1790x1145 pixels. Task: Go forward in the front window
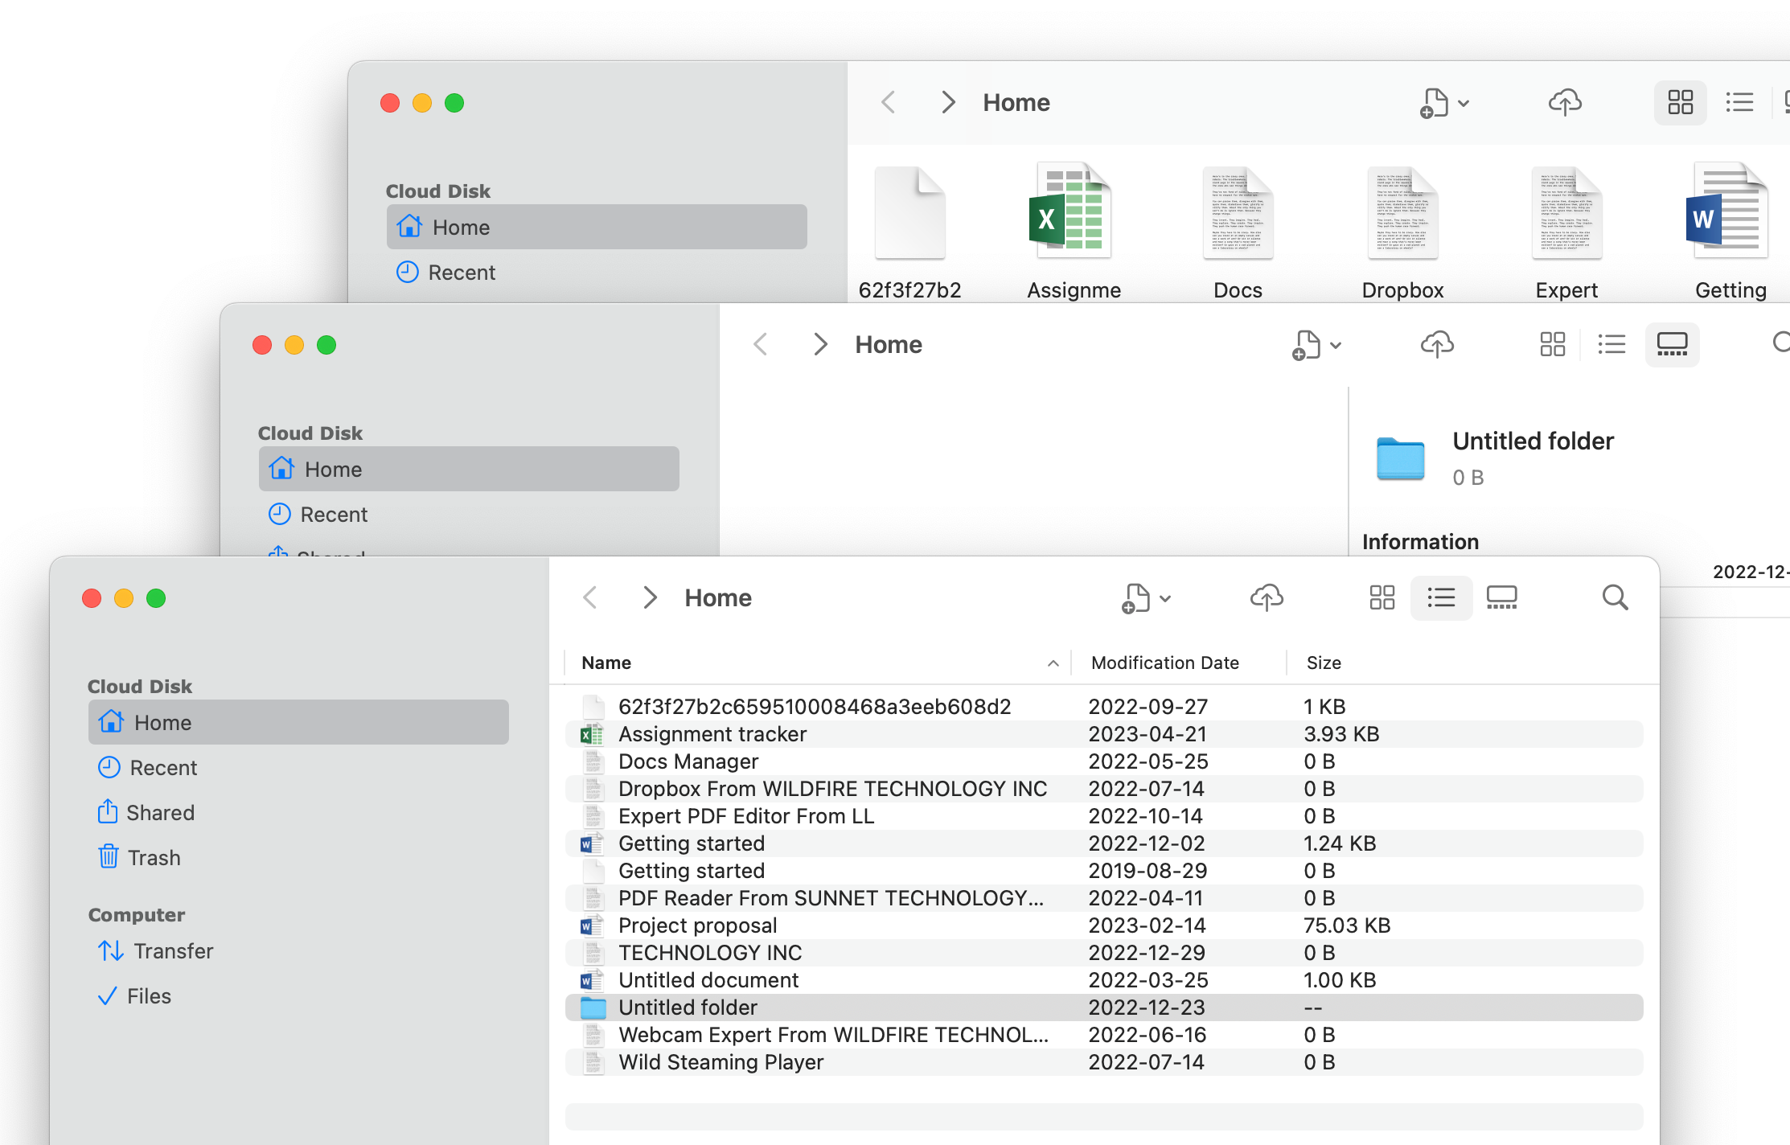pos(650,597)
